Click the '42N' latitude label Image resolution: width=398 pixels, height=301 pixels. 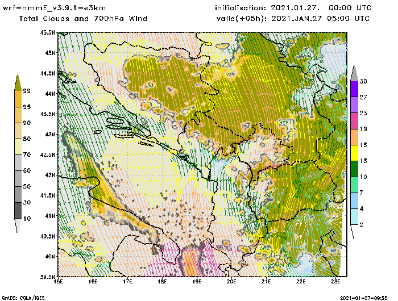point(50,175)
